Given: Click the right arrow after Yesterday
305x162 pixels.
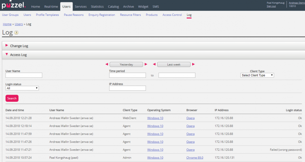Looking at the screenshot, I should 146,64.
